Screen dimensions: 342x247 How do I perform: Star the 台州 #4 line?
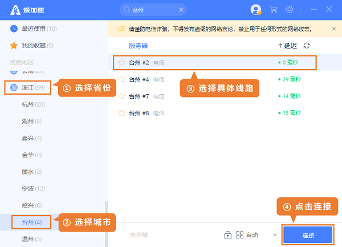[121, 79]
